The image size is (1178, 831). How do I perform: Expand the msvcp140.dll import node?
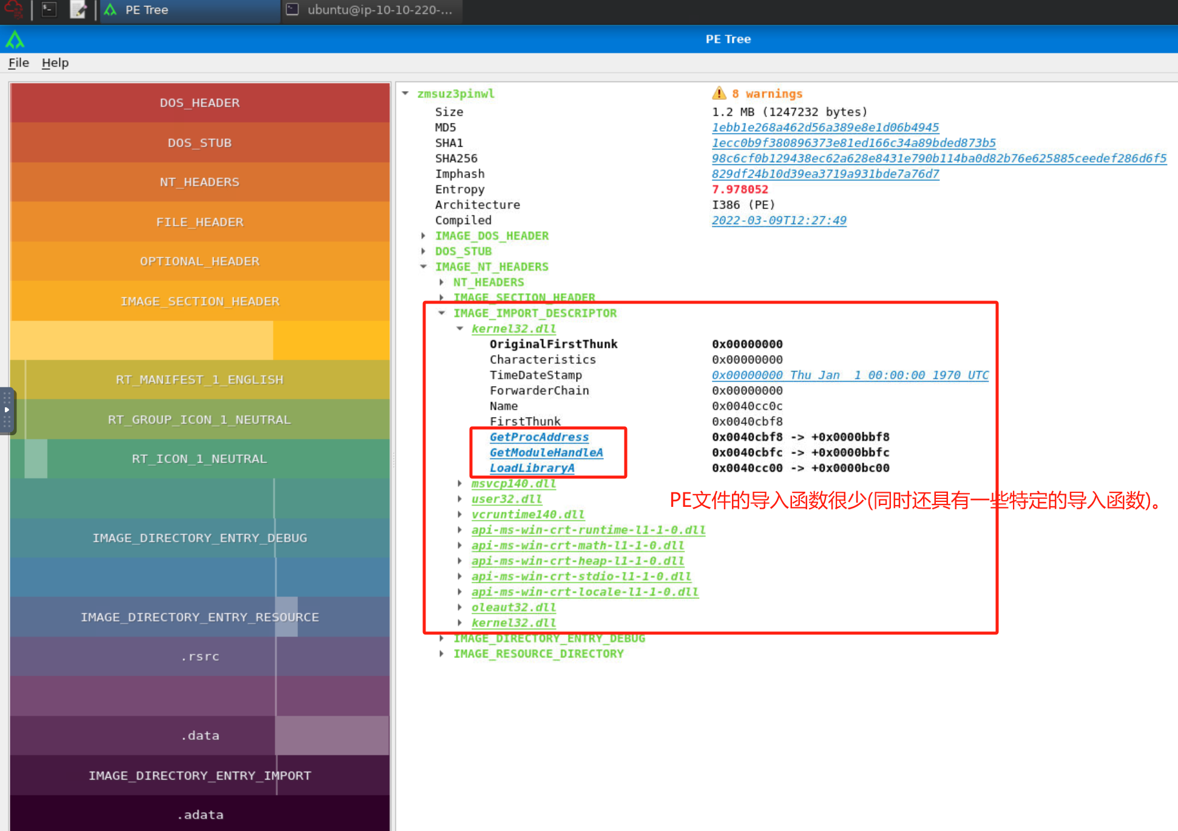coord(460,484)
